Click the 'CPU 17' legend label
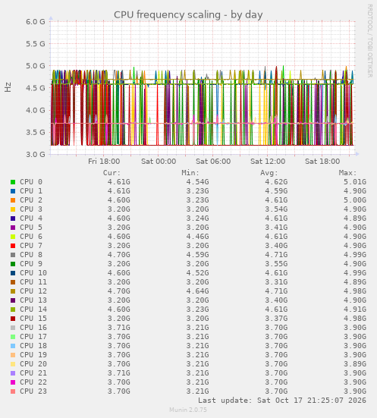Screen dimensions: 377x418 point(33,337)
